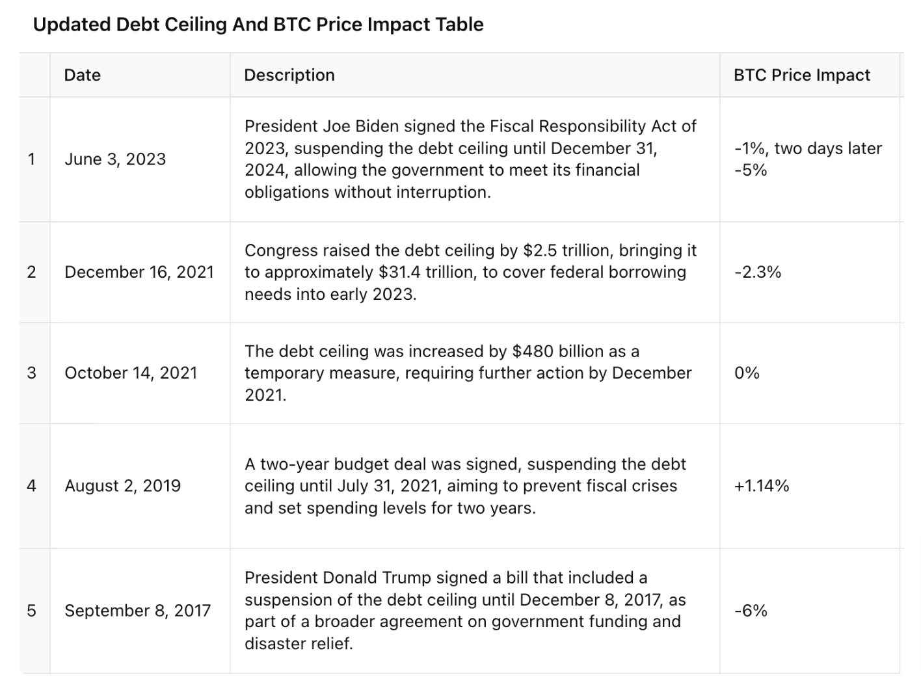
Task: Select row number 4
Action: (x=32, y=486)
